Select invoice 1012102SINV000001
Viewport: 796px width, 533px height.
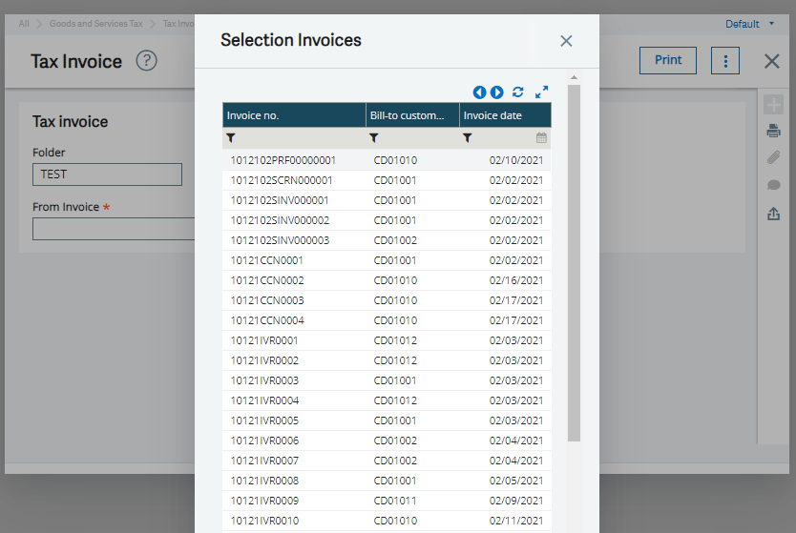coord(387,200)
